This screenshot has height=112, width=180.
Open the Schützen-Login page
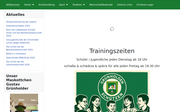point(145,5)
